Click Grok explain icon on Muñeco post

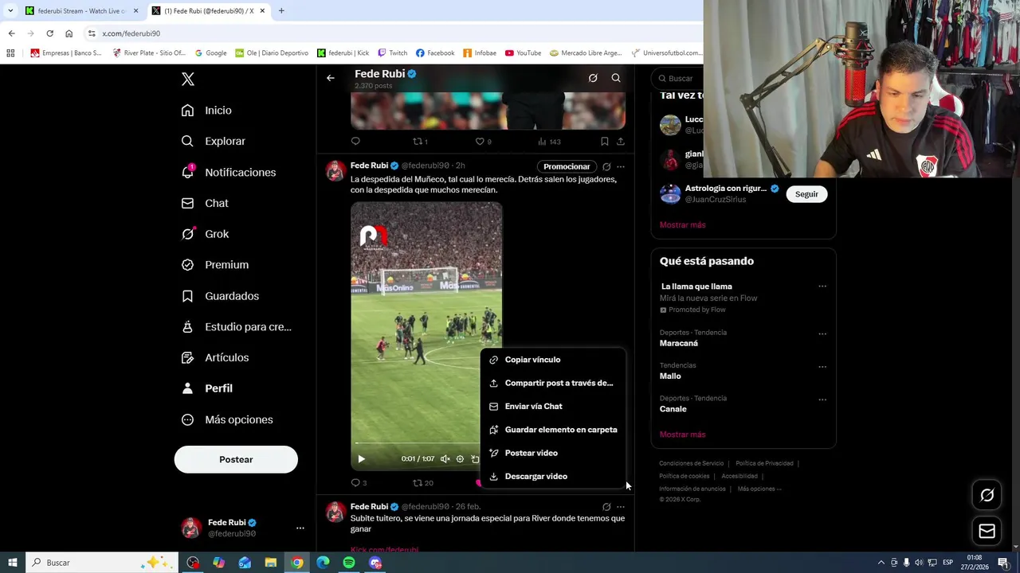[606, 166]
